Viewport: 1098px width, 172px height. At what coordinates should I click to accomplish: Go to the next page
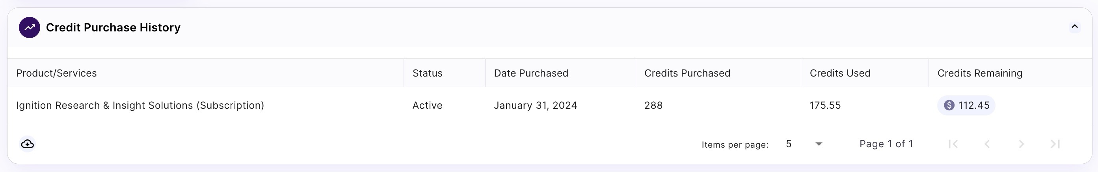(1021, 144)
